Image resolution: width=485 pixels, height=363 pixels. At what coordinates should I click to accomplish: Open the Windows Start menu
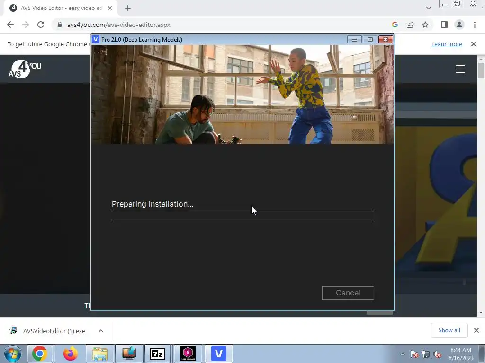click(x=13, y=354)
